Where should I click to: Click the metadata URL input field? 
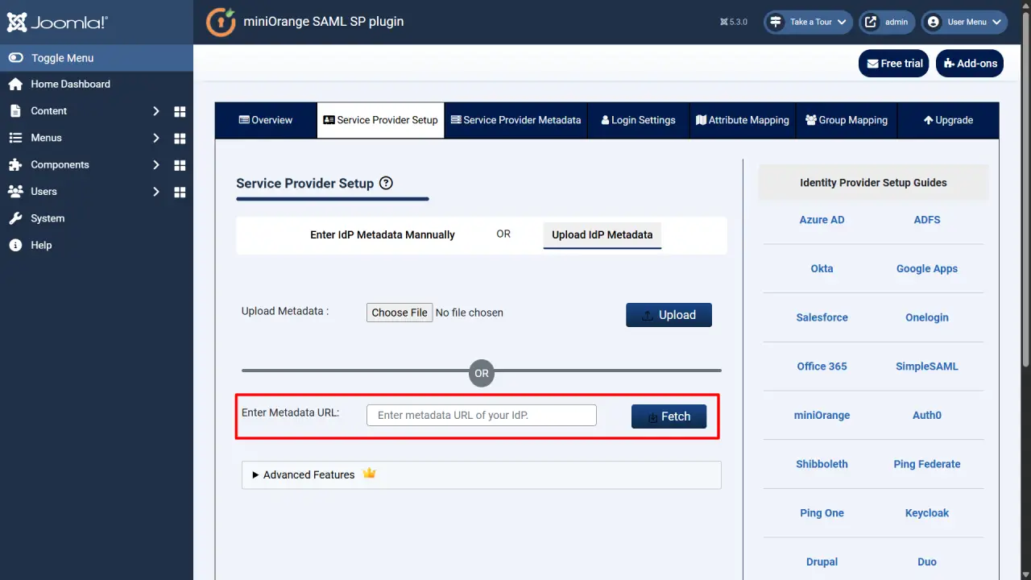(482, 415)
